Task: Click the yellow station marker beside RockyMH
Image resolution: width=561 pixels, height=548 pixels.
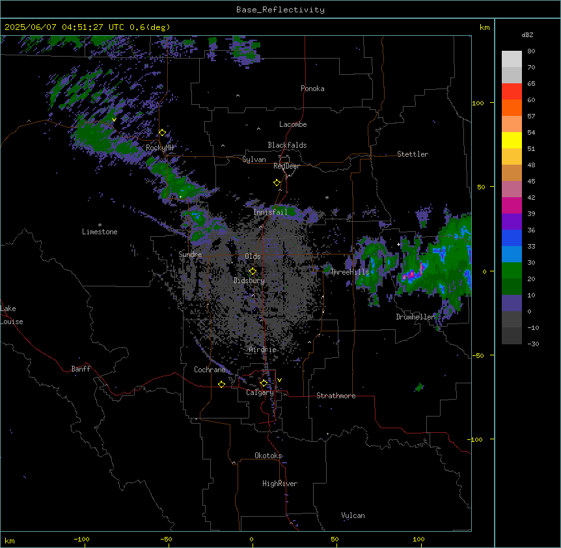Action: pos(162,133)
